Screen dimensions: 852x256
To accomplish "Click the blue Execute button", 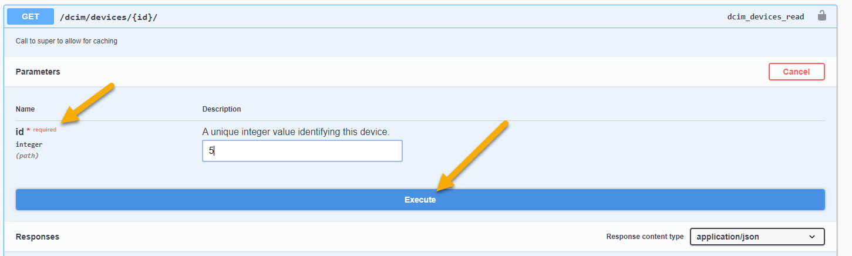I will (420, 200).
